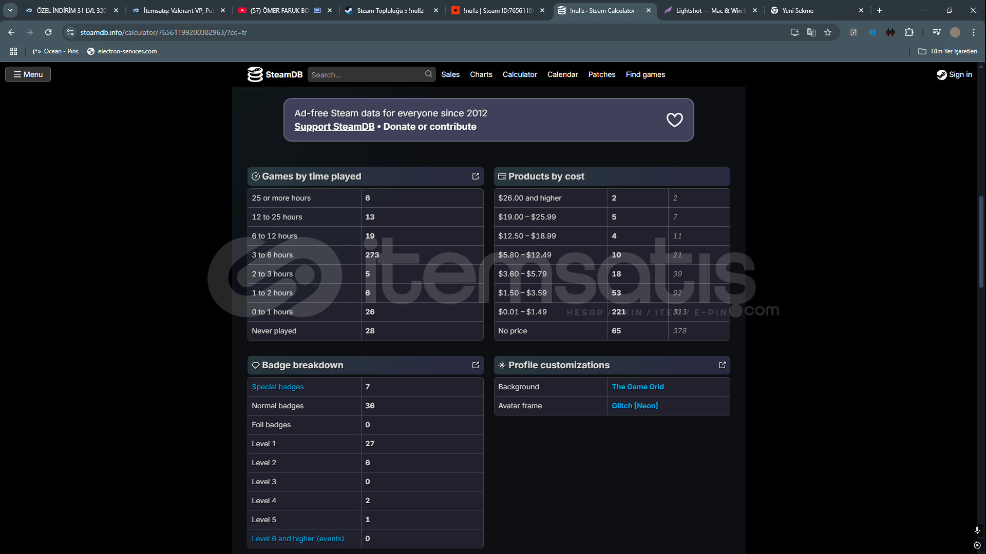Click the Special badges link
Image resolution: width=986 pixels, height=554 pixels.
point(278,387)
